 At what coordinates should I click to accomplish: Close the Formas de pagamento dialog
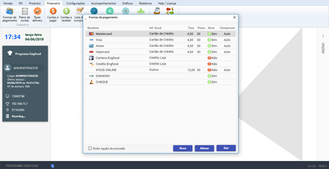point(235,18)
